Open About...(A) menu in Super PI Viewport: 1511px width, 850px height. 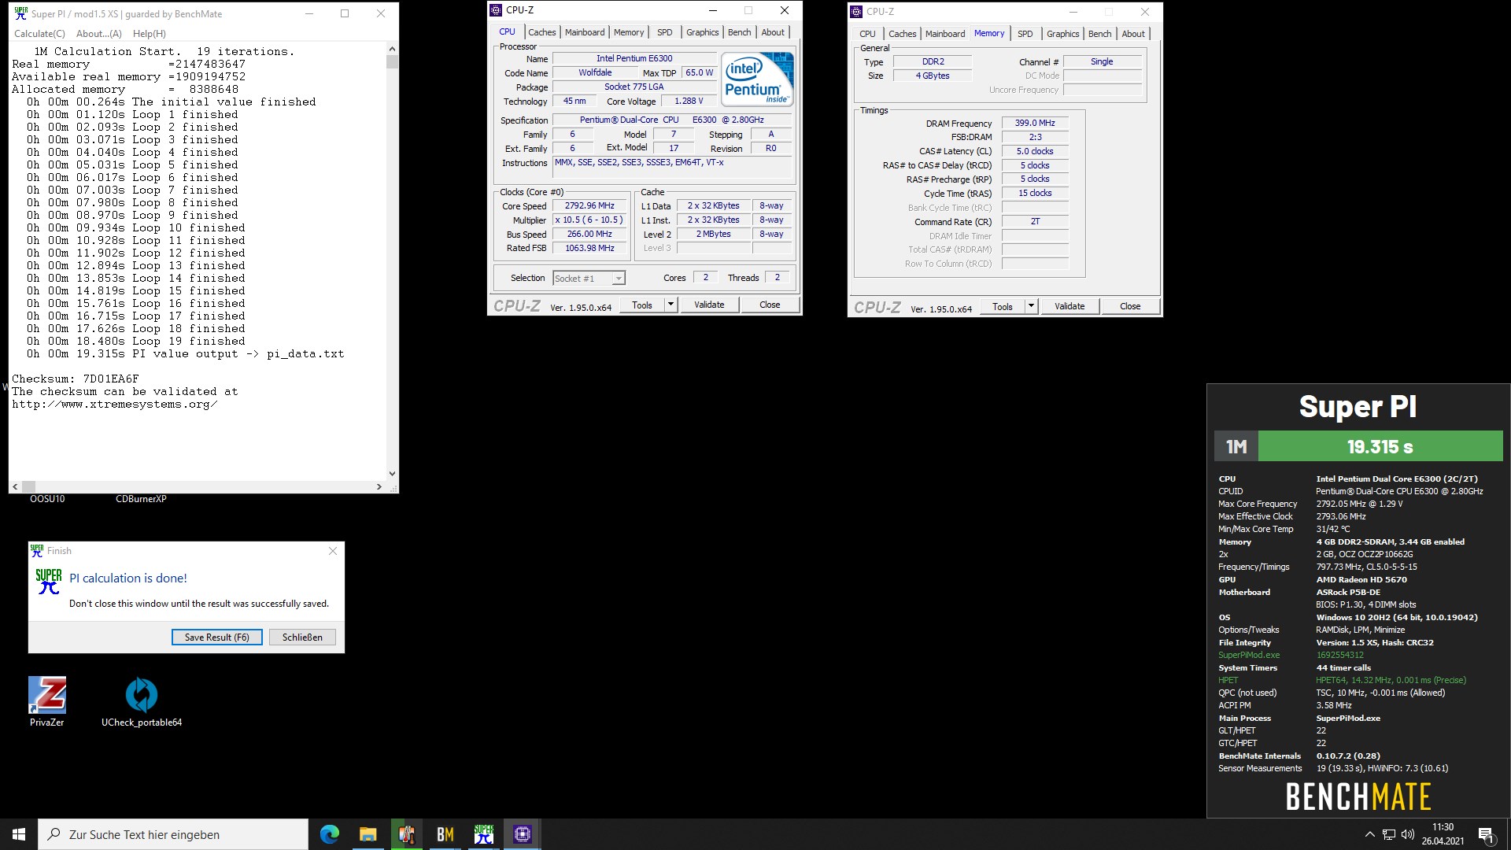[99, 34]
